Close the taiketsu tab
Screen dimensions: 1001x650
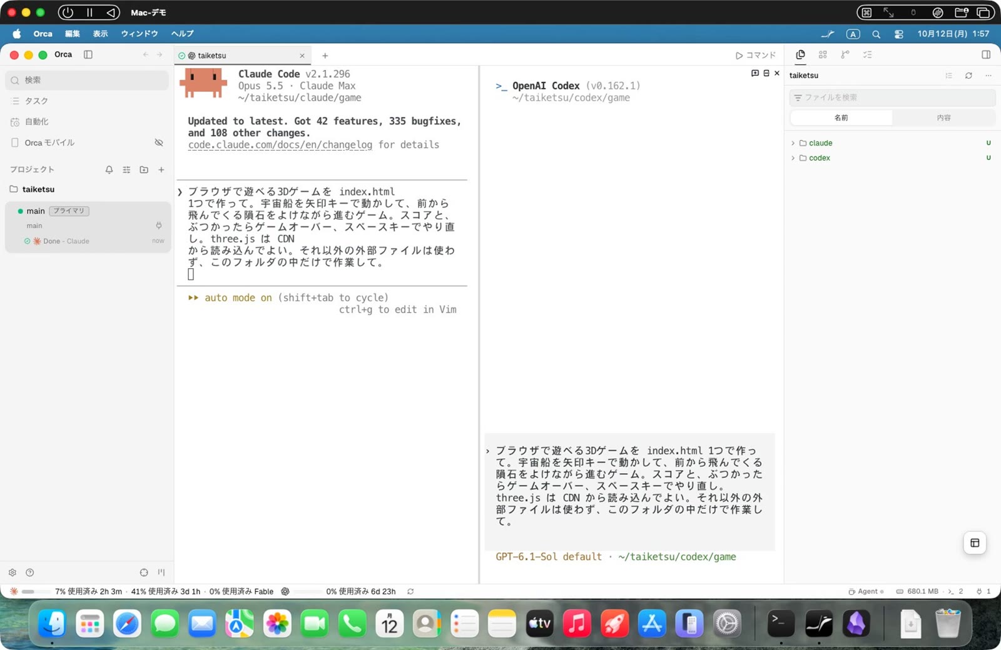click(302, 56)
